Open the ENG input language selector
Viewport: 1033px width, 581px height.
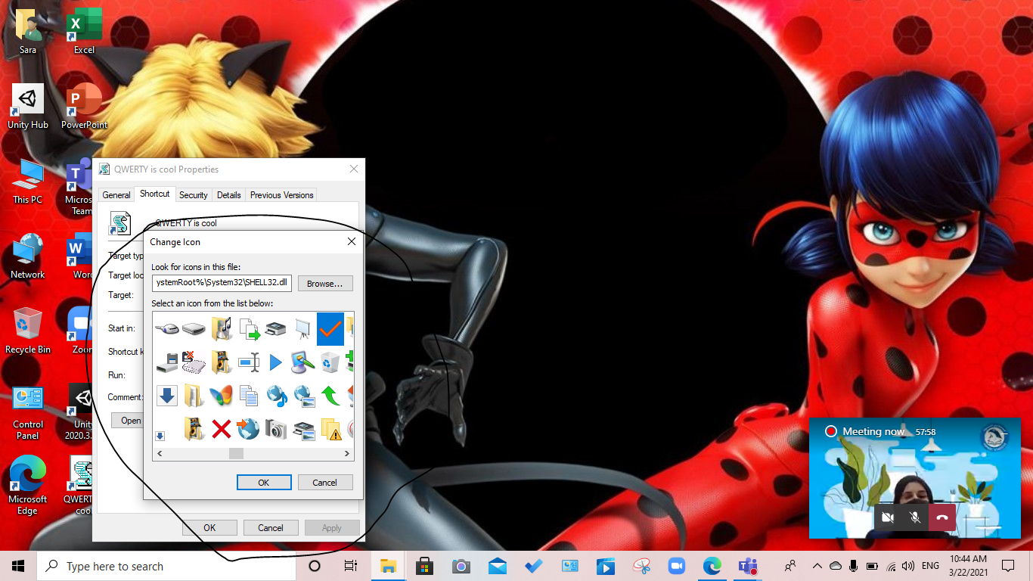tap(930, 566)
